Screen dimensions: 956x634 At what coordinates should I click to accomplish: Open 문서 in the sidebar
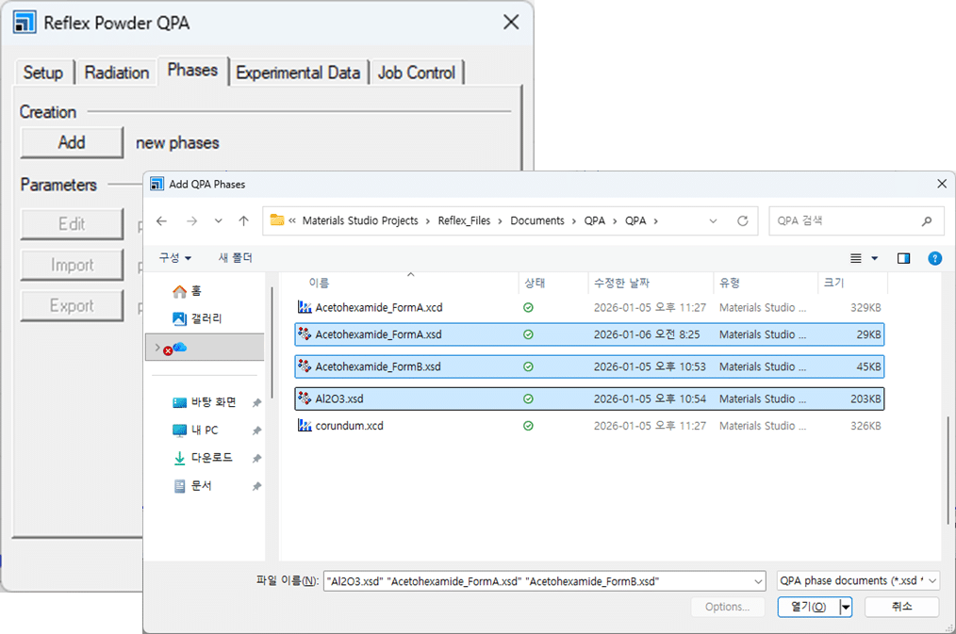click(x=193, y=486)
